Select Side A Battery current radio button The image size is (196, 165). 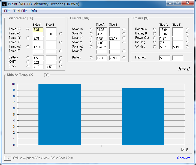click(x=91, y=58)
